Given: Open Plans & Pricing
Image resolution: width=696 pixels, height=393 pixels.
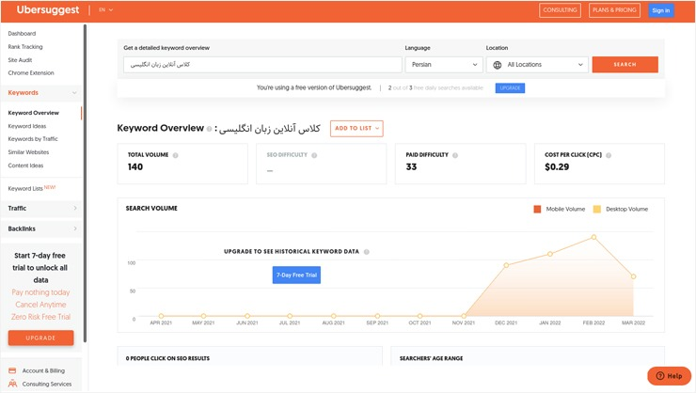Looking at the screenshot, I should [x=614, y=10].
